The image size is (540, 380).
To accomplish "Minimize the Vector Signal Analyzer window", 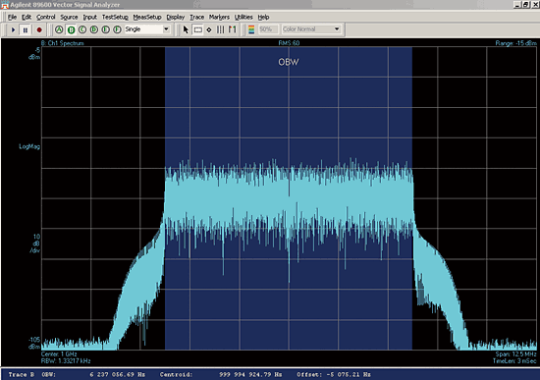I will click(517, 5).
